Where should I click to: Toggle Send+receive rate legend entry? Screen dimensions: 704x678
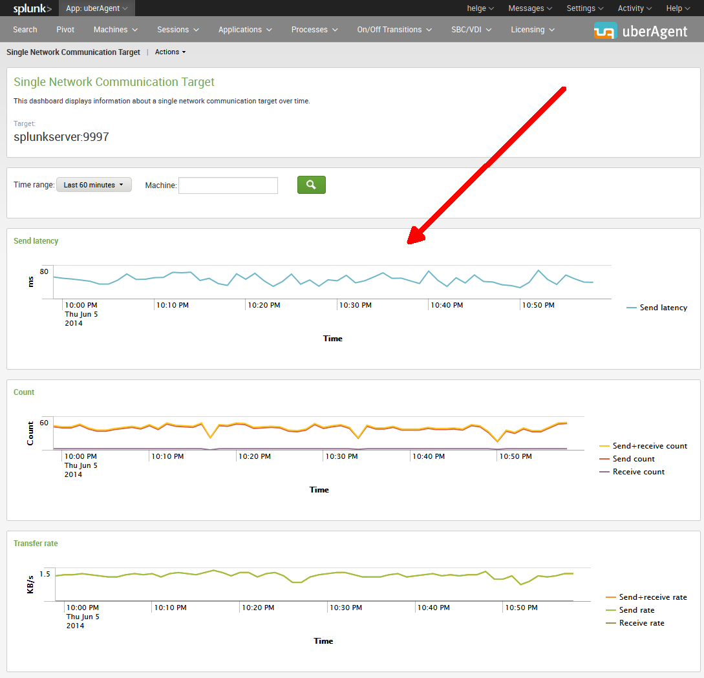click(x=646, y=597)
